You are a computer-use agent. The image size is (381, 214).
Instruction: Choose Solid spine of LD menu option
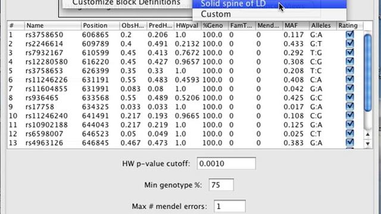(270, 4)
